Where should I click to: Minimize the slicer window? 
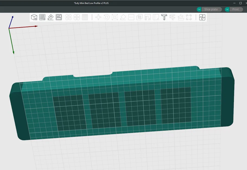pyautogui.click(x=235, y=3)
